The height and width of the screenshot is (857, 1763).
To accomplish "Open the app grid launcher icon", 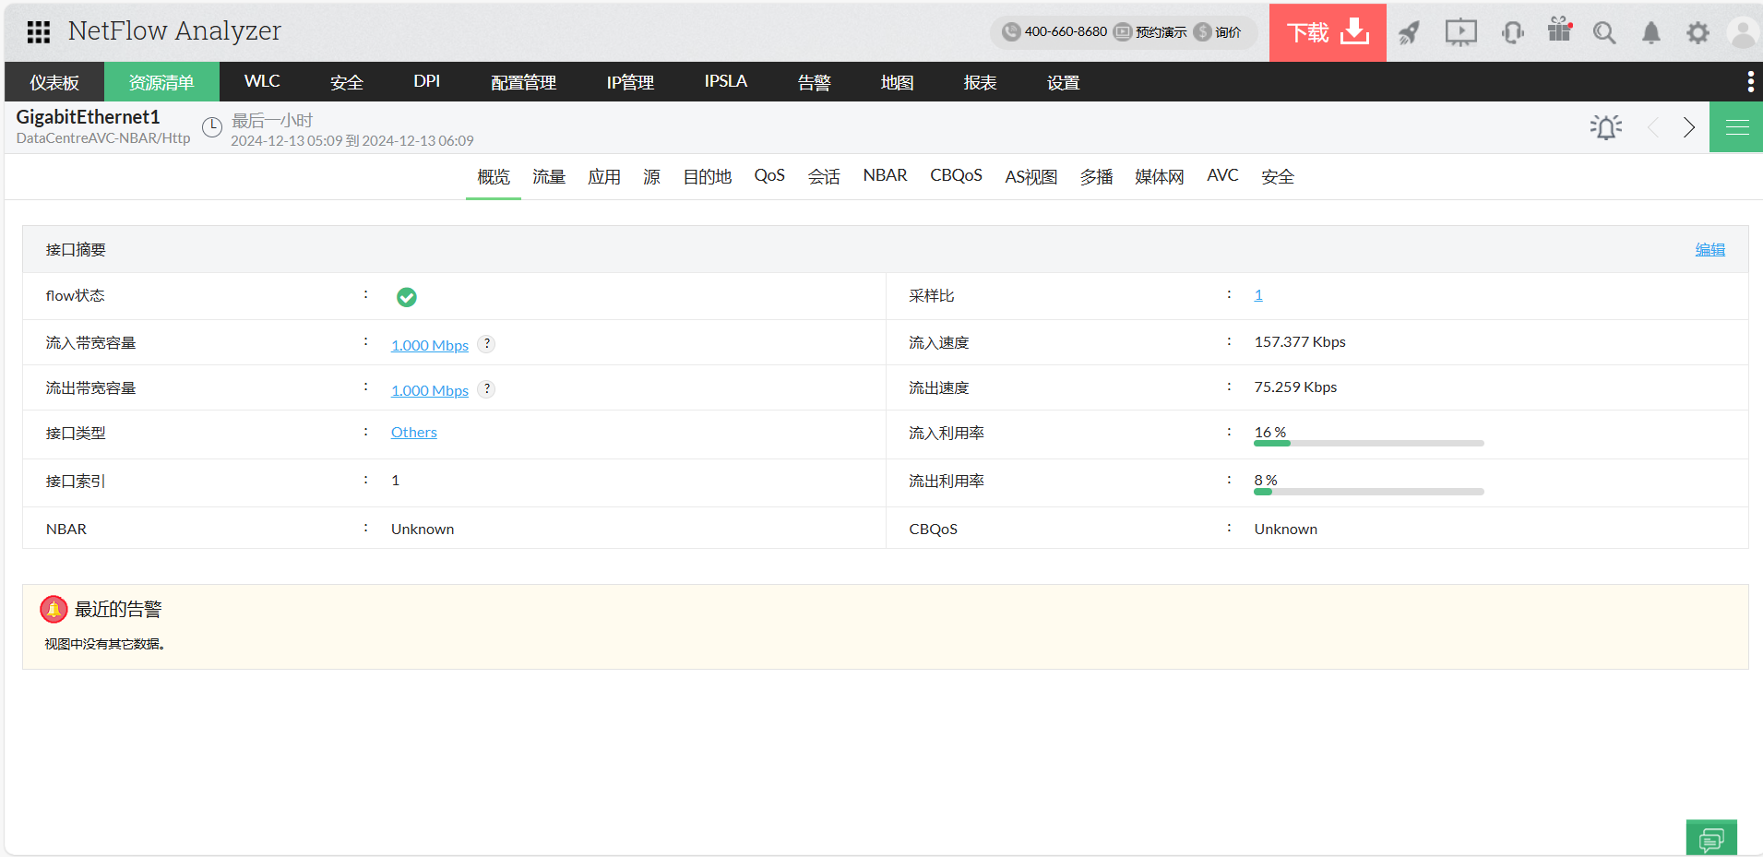I will (x=39, y=32).
